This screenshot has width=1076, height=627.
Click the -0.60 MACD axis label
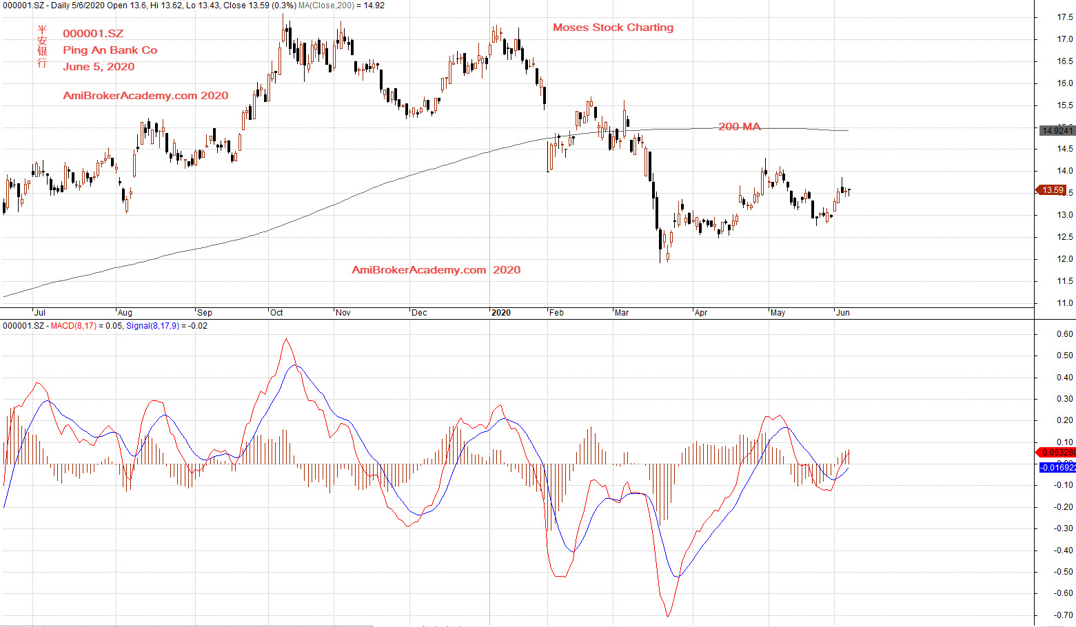pos(1064,593)
